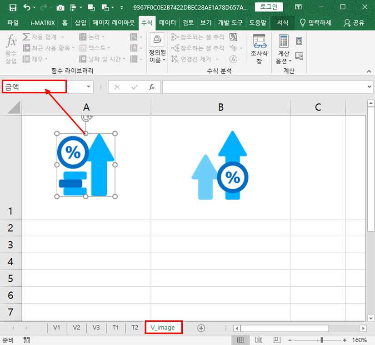Select the column B header
The image size is (375, 345).
pyautogui.click(x=220, y=107)
